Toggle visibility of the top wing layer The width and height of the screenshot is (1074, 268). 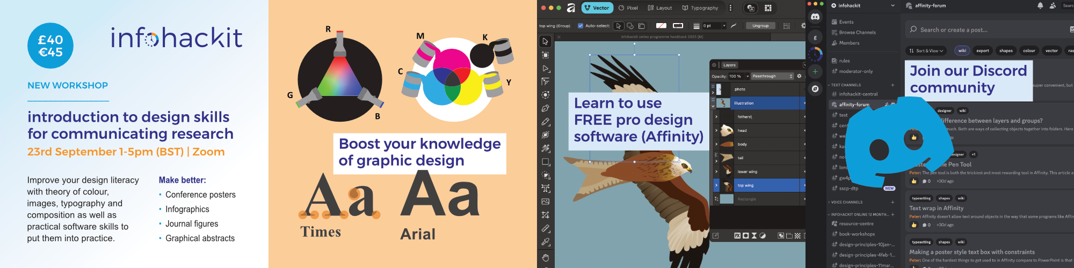pyautogui.click(x=804, y=185)
